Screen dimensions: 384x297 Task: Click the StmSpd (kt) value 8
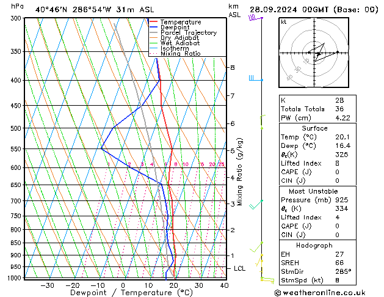coord(337,280)
